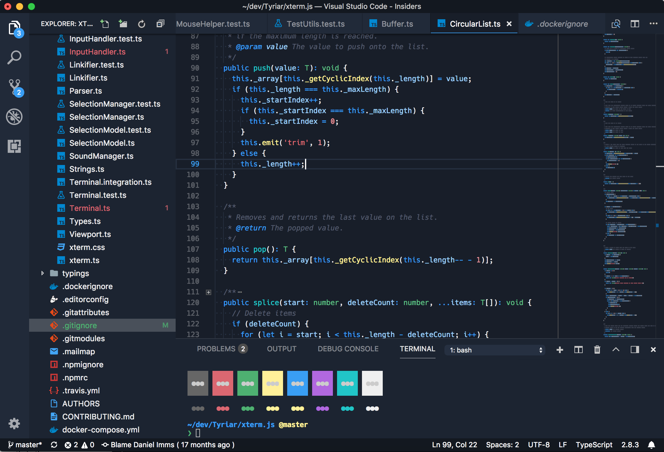
Task: Click TypeScript version 2.8.3
Action: 630,445
